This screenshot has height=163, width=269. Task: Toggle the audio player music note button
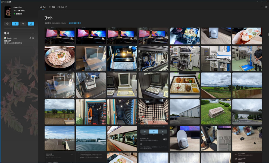(31, 24)
